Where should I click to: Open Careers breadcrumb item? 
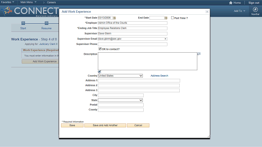coord(51,2)
